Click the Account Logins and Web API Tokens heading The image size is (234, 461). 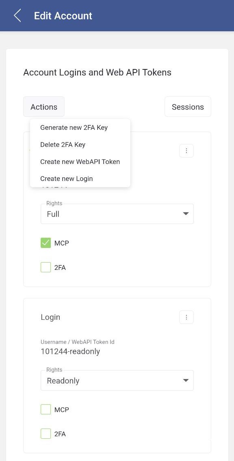pyautogui.click(x=97, y=72)
